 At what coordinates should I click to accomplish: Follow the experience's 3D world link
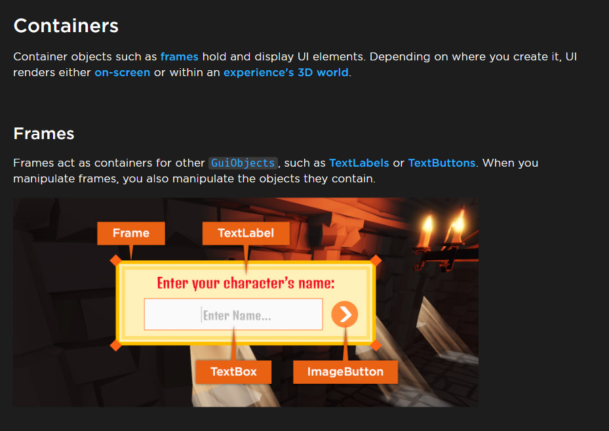tap(286, 73)
